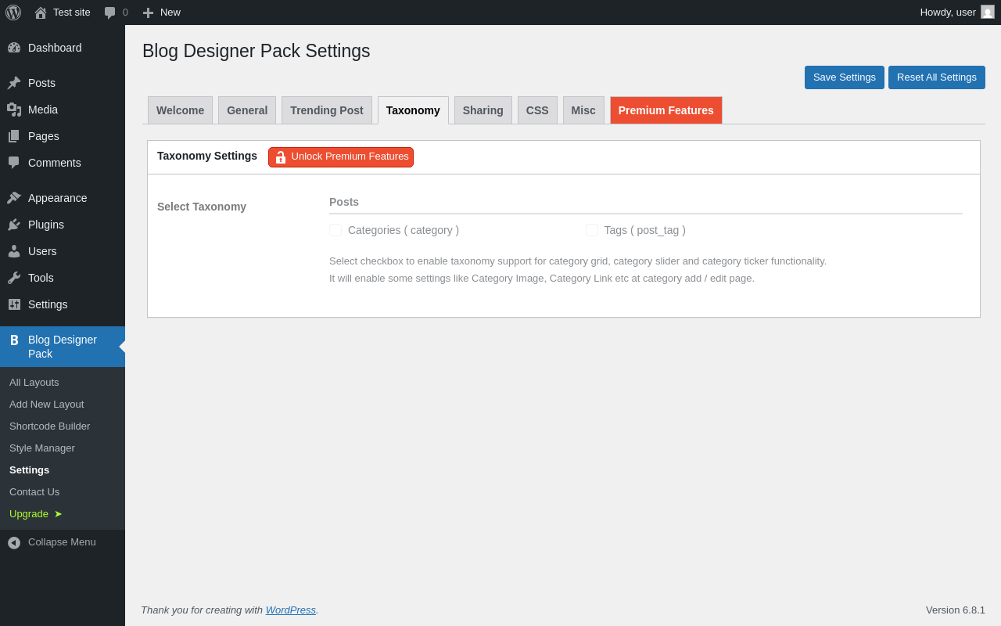Open the New content menu
The width and height of the screenshot is (1001, 626).
tap(161, 13)
